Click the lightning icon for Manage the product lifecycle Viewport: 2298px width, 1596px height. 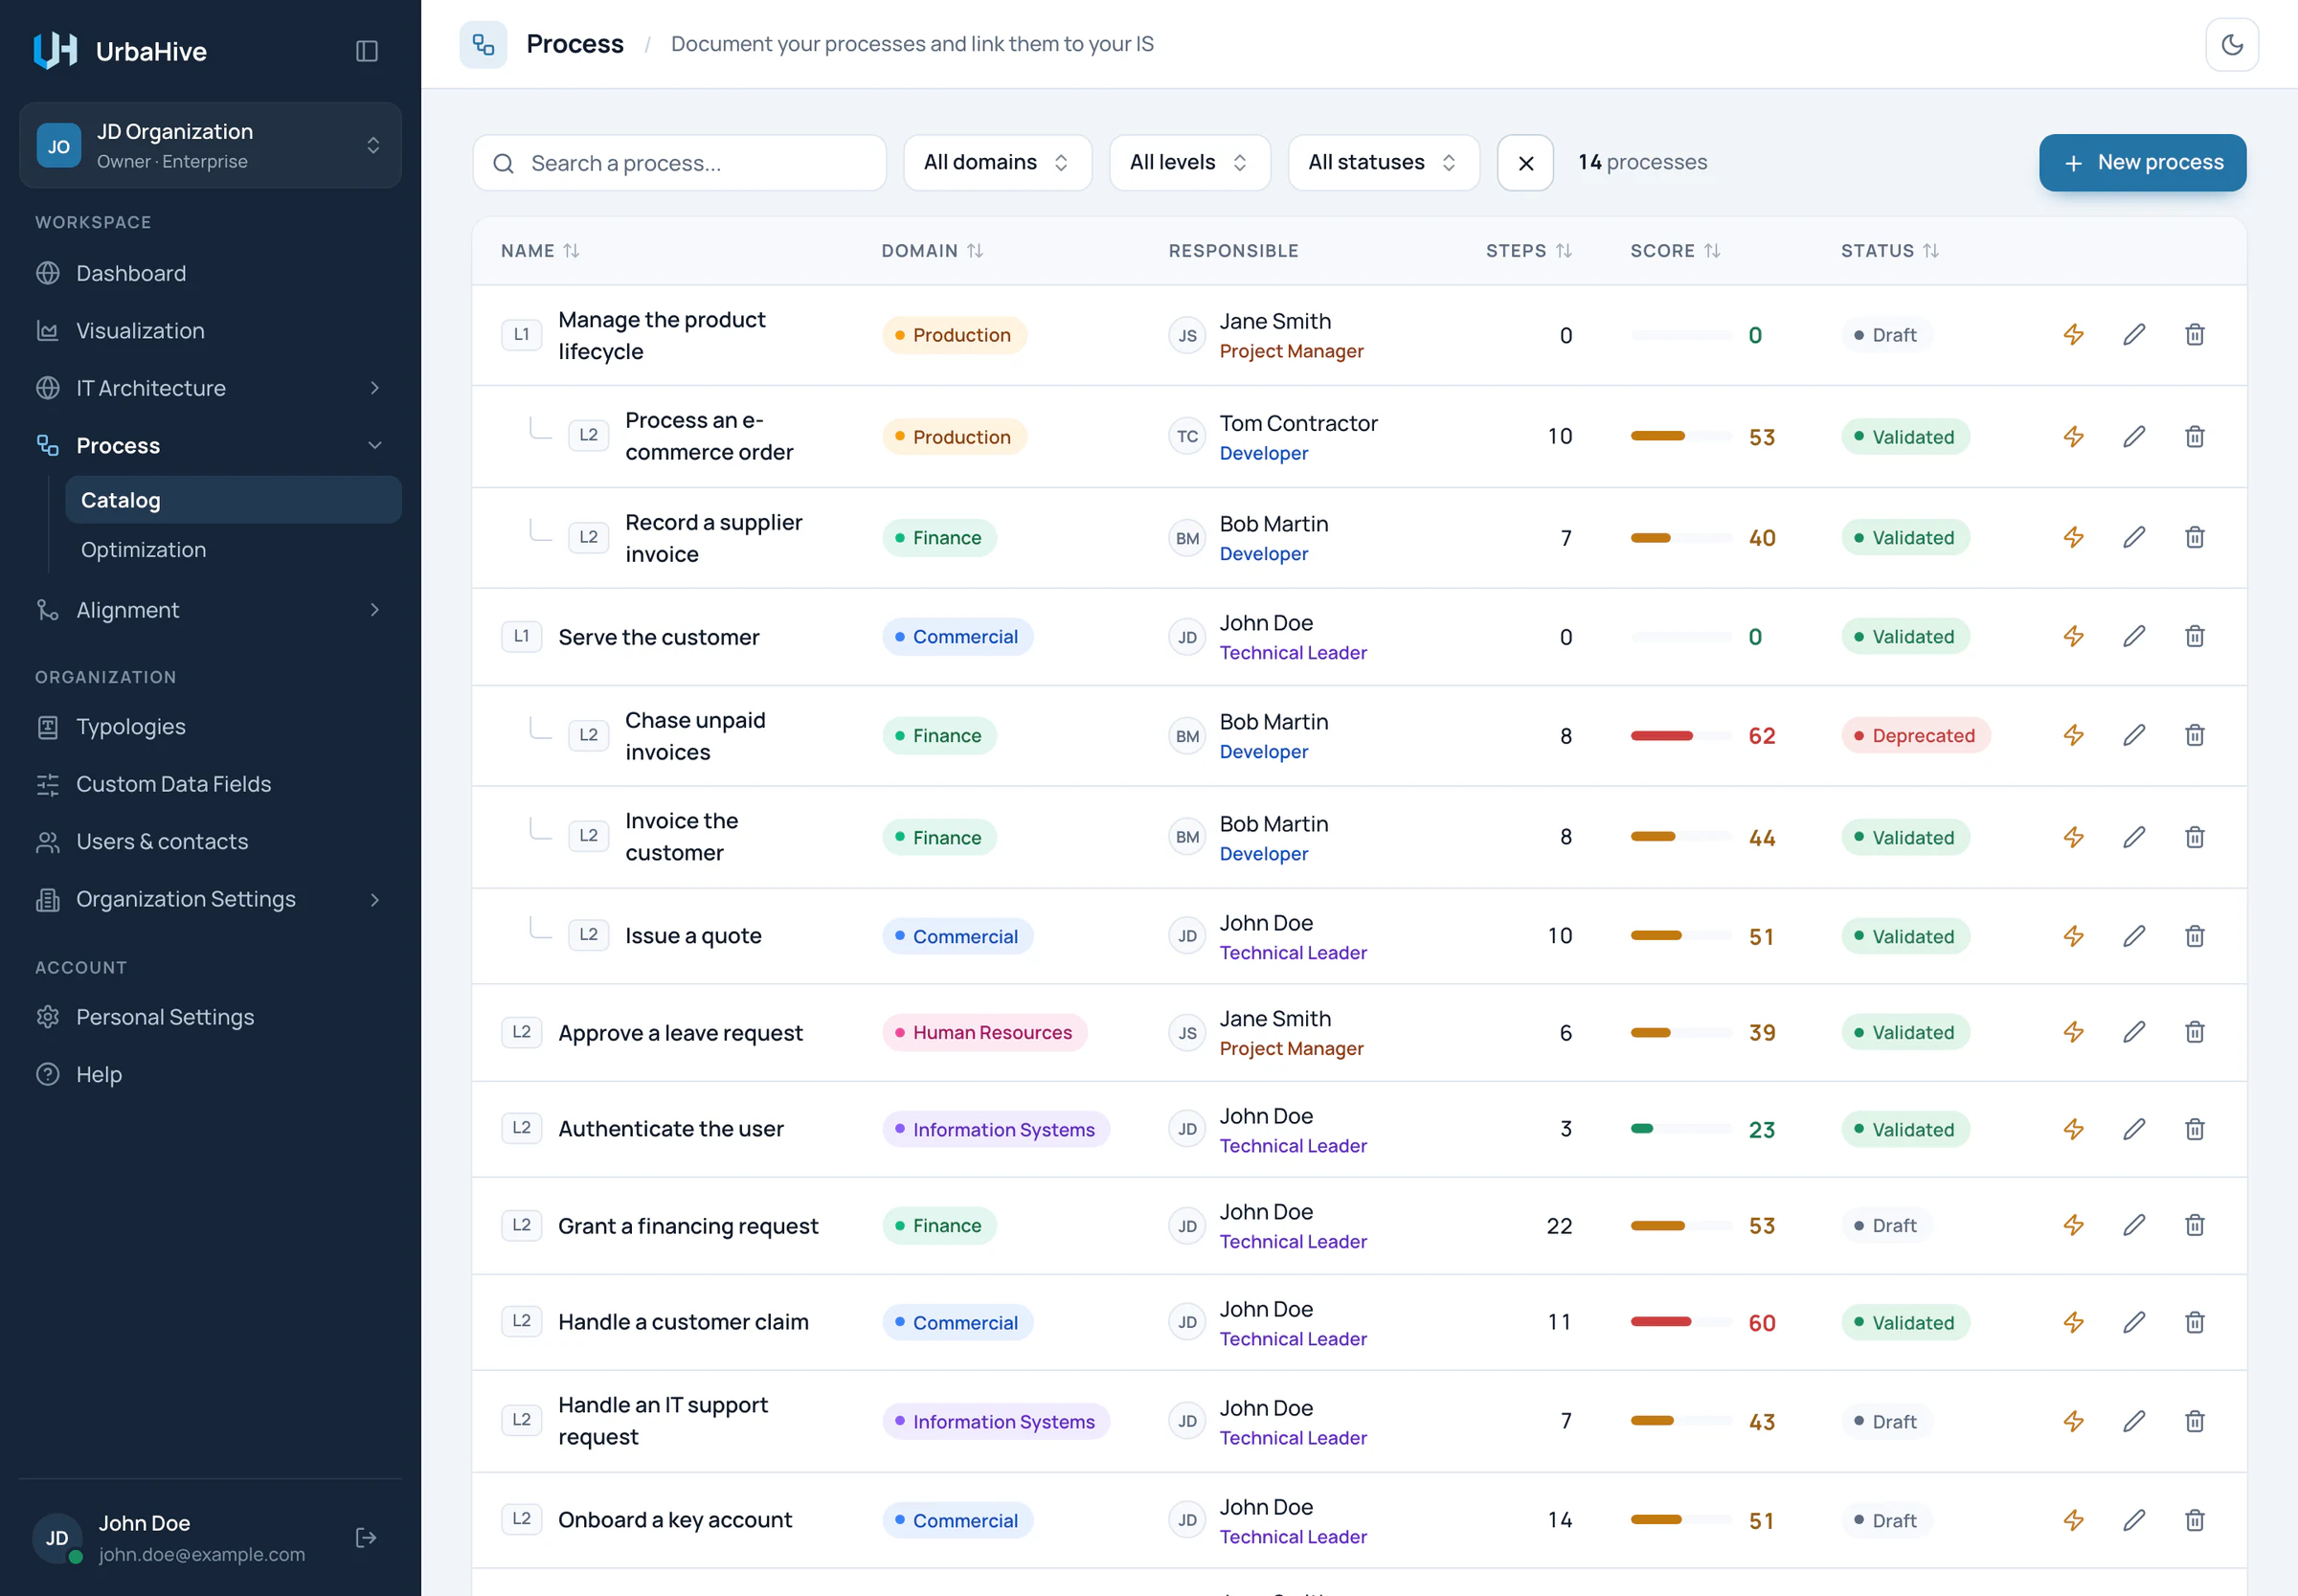(x=2073, y=334)
